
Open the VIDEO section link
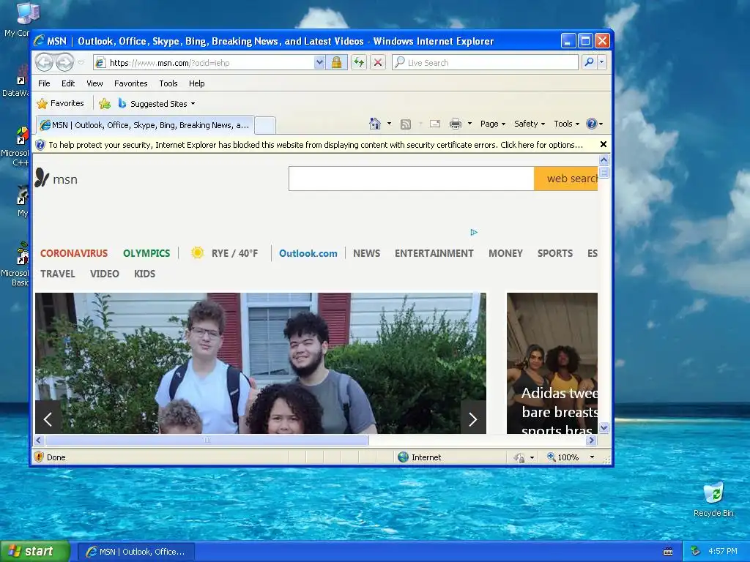[104, 274]
